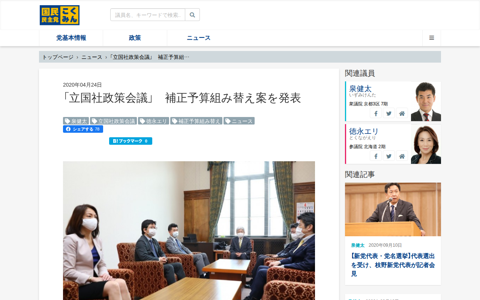Image resolution: width=480 pixels, height=300 pixels.
Task: Open 泉健太's Twitter icon
Action: pyautogui.click(x=389, y=113)
